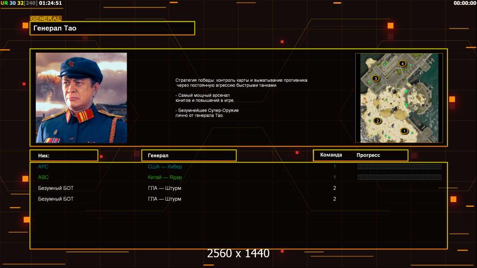Image resolution: width=477 pixels, height=268 pixels.
Task: Select the 'Генерал Тао' title field
Action: pyautogui.click(x=112, y=28)
